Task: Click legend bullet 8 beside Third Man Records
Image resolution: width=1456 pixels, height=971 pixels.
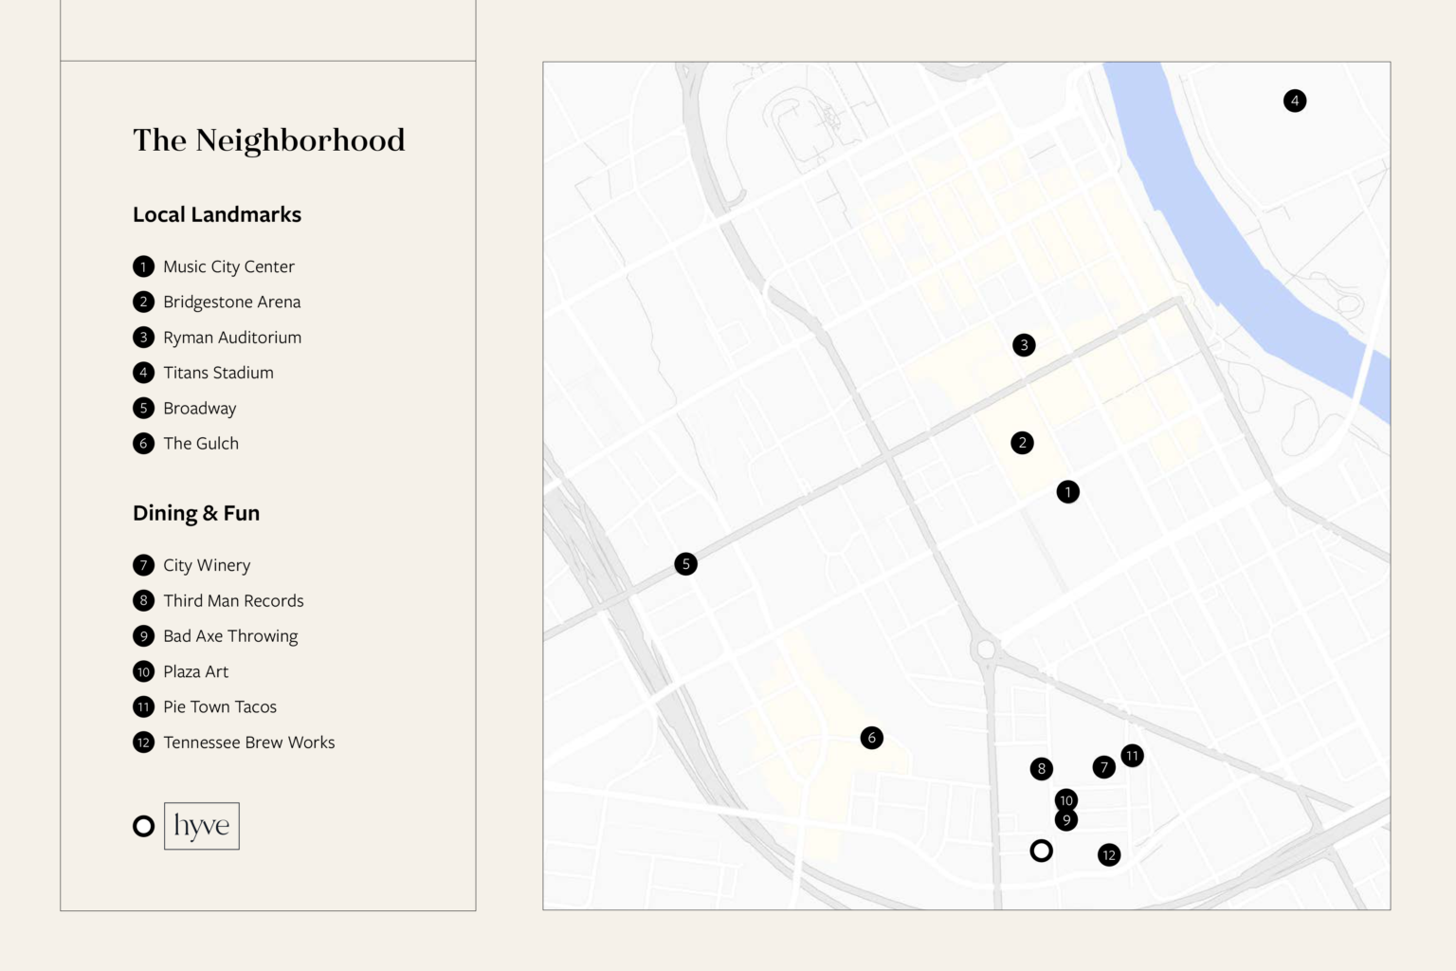Action: point(143,600)
